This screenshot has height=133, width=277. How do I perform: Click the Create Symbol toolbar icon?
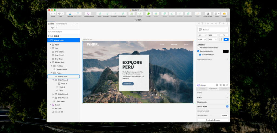tap(88, 14)
